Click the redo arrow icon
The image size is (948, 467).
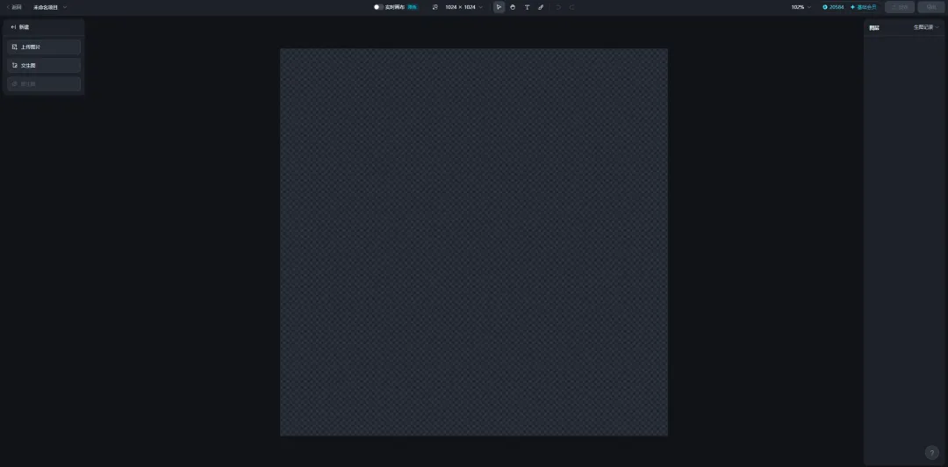click(x=572, y=7)
